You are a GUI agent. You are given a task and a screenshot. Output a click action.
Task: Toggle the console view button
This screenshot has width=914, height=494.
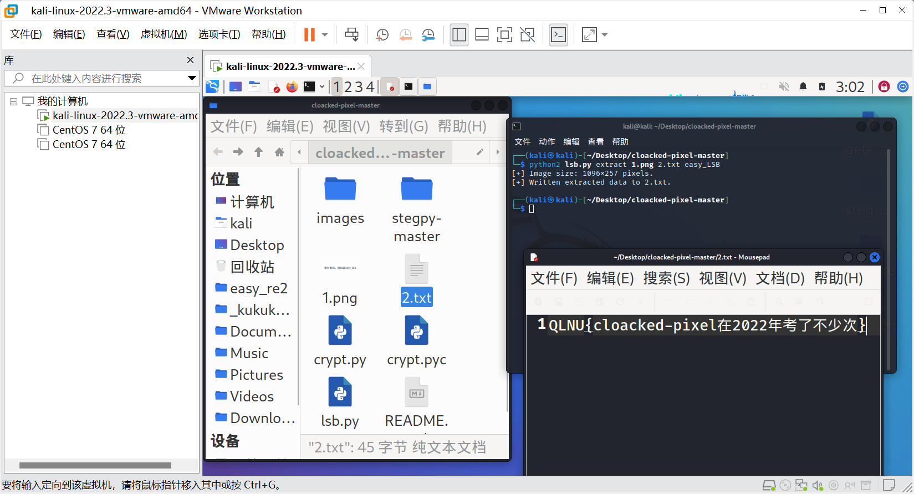point(558,34)
